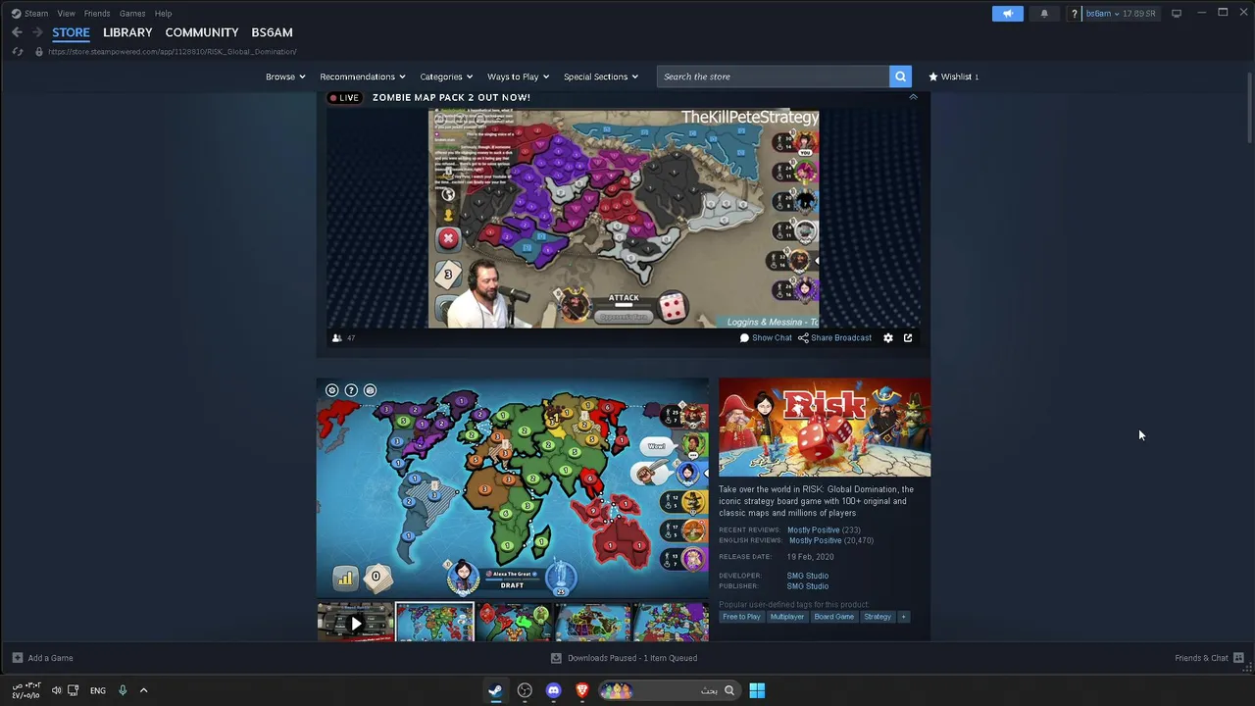Open broadcast settings gear
Image resolution: width=1255 pixels, height=706 pixels.
(888, 337)
